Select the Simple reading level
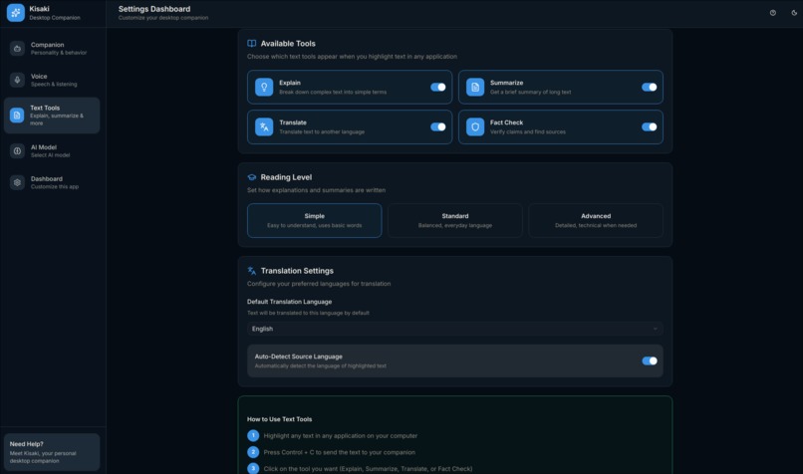Image resolution: width=803 pixels, height=474 pixels. coord(315,221)
